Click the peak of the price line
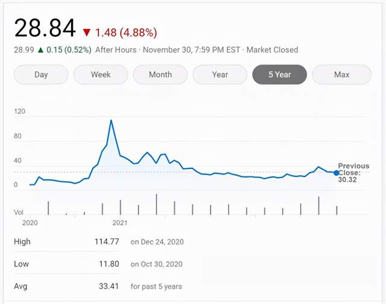This screenshot has height=304, width=386. [112, 120]
